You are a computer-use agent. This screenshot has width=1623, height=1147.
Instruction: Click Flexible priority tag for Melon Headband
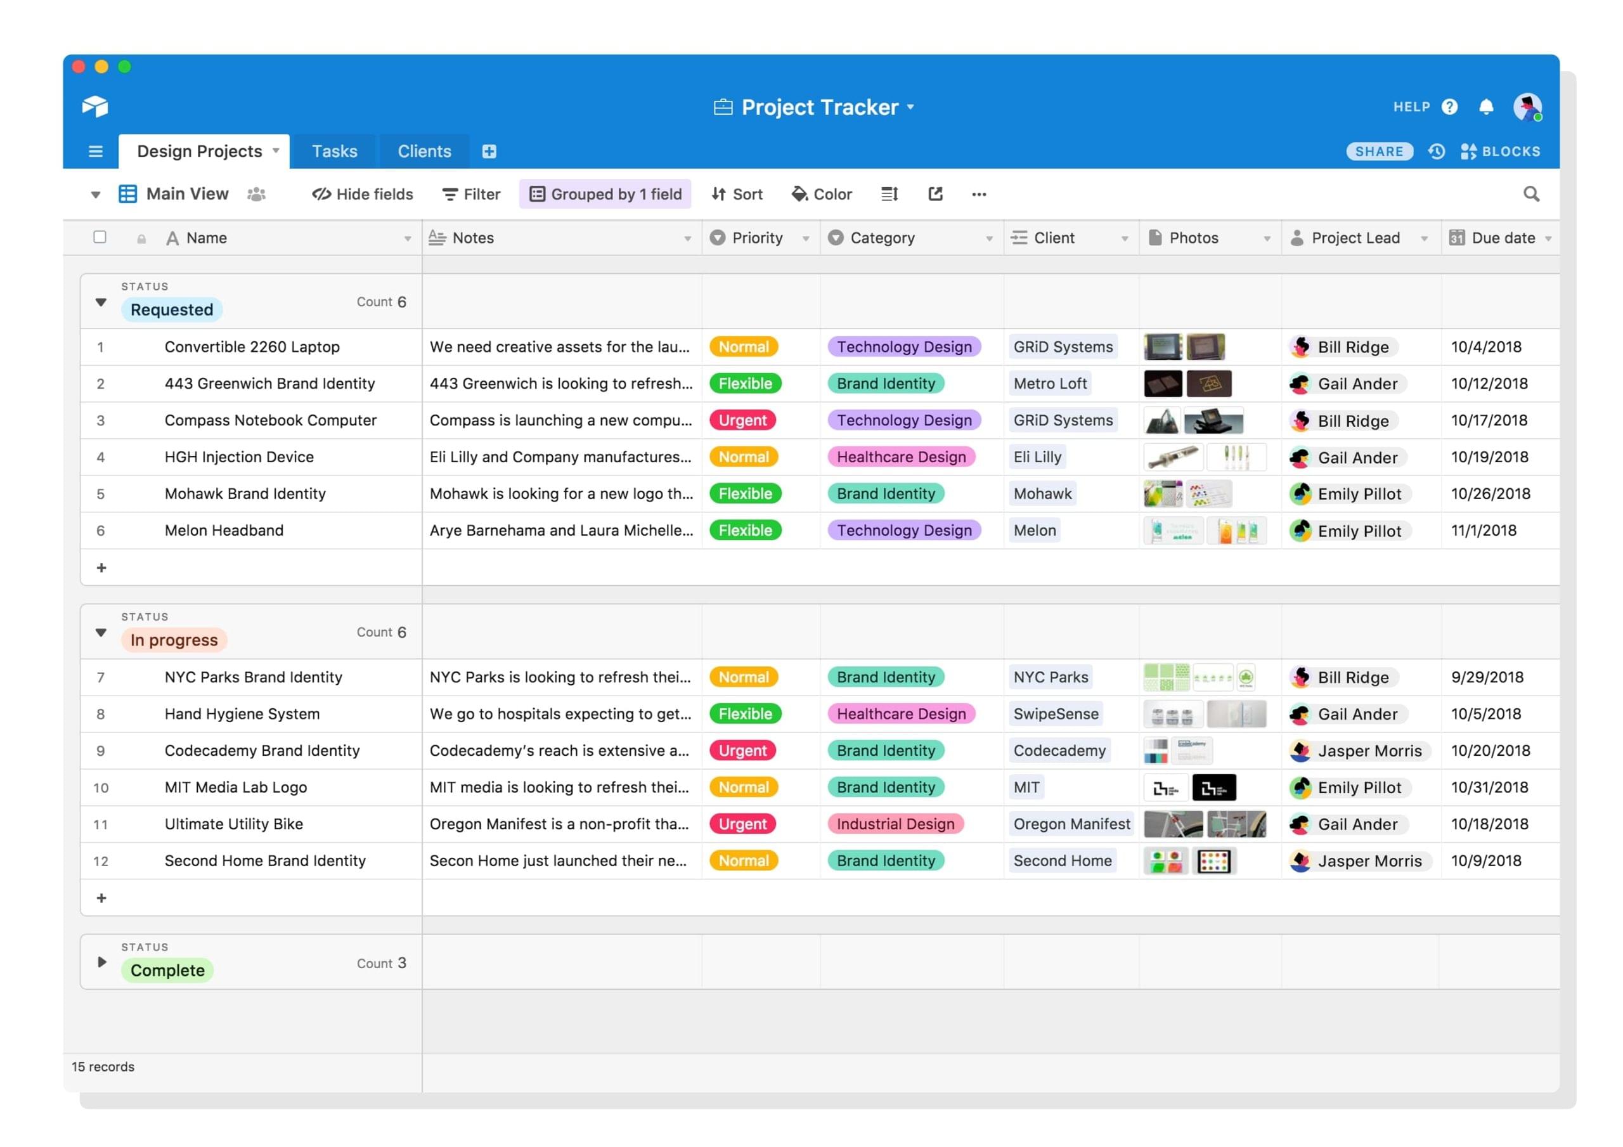pos(745,530)
